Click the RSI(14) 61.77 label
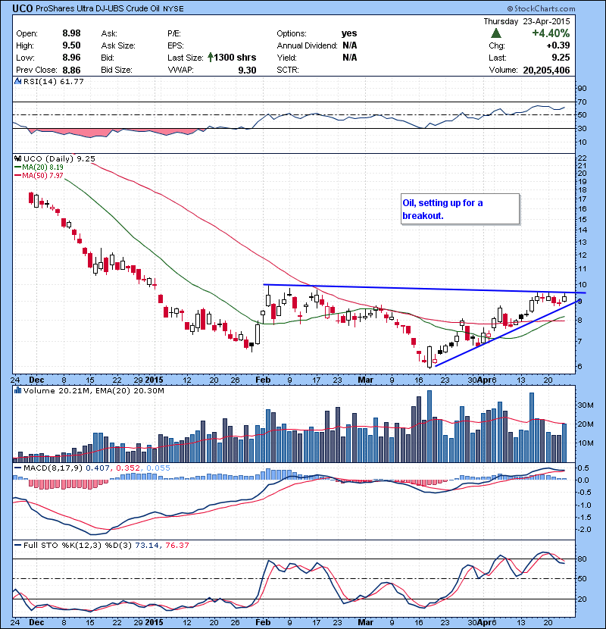The width and height of the screenshot is (606, 629). pos(54,81)
